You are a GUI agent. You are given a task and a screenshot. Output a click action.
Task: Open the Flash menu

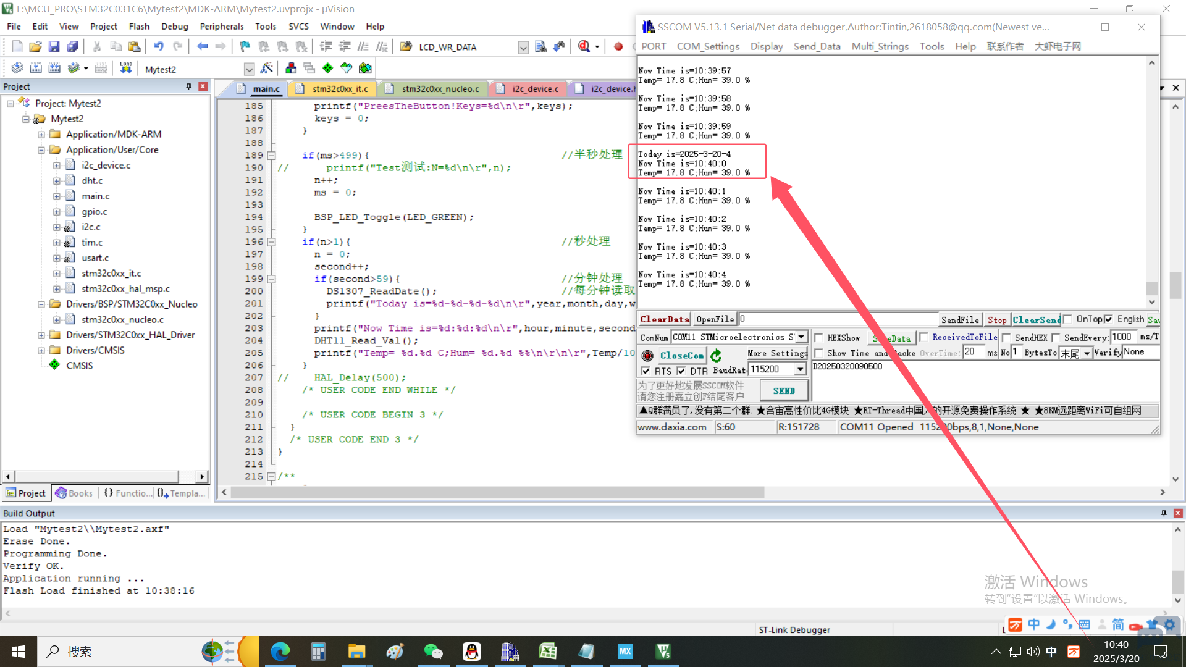(139, 27)
